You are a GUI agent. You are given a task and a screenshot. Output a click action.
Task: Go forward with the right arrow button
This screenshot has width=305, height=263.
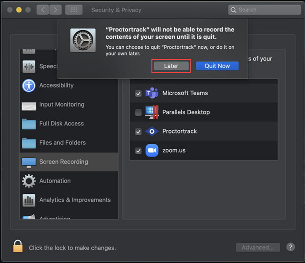click(56, 10)
